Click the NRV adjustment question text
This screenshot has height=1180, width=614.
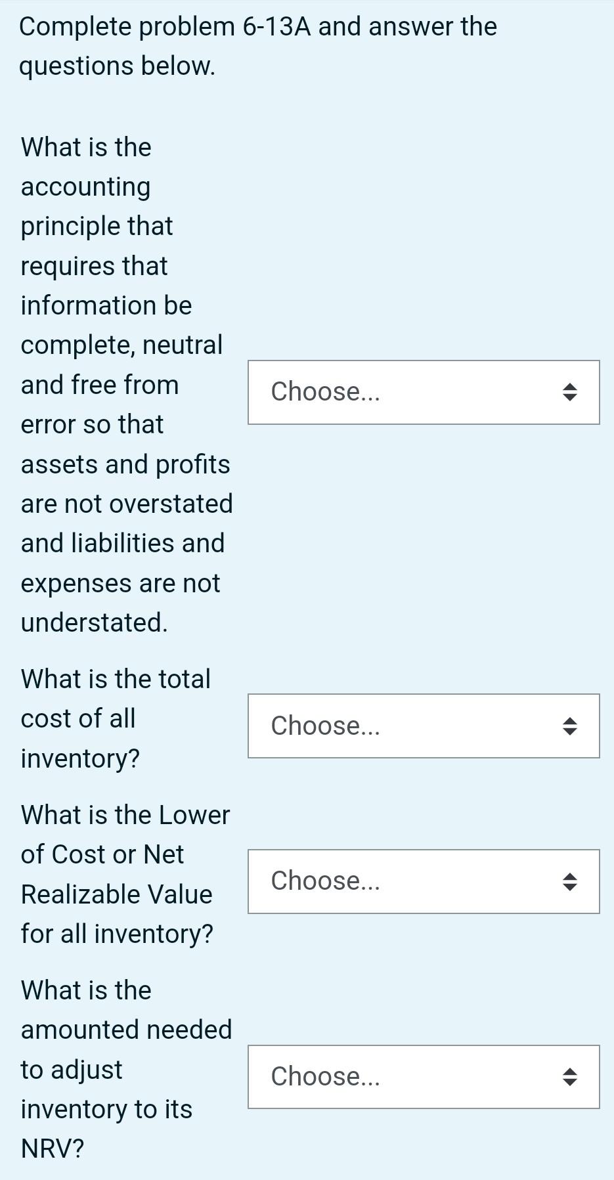[126, 1069]
